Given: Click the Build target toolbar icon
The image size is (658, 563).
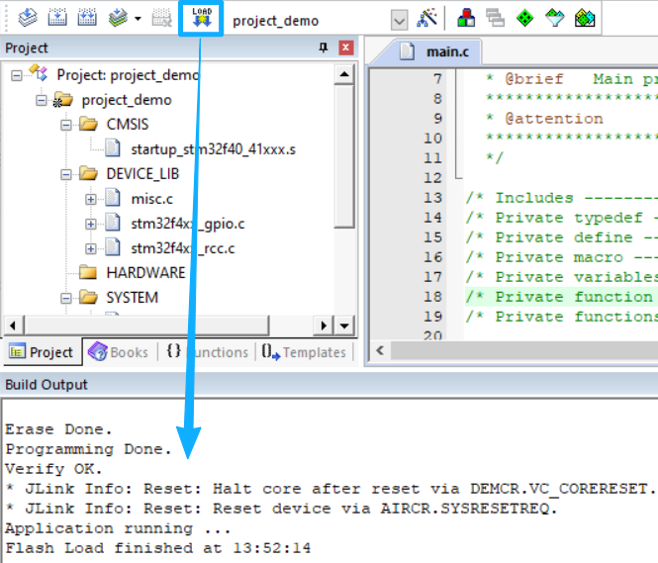Looking at the screenshot, I should click(57, 19).
